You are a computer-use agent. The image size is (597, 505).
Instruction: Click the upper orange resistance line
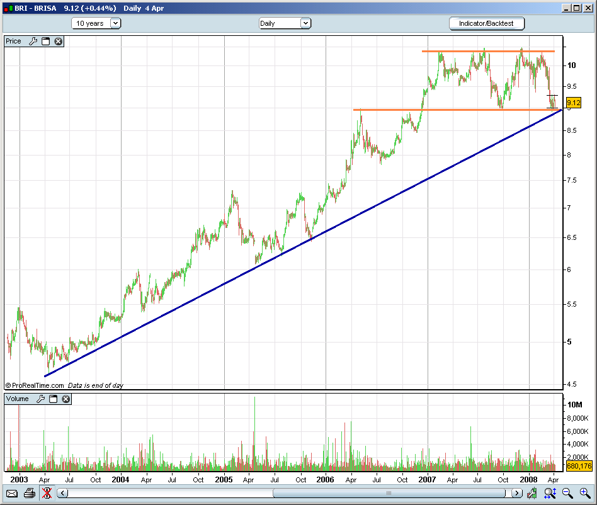tap(488, 51)
